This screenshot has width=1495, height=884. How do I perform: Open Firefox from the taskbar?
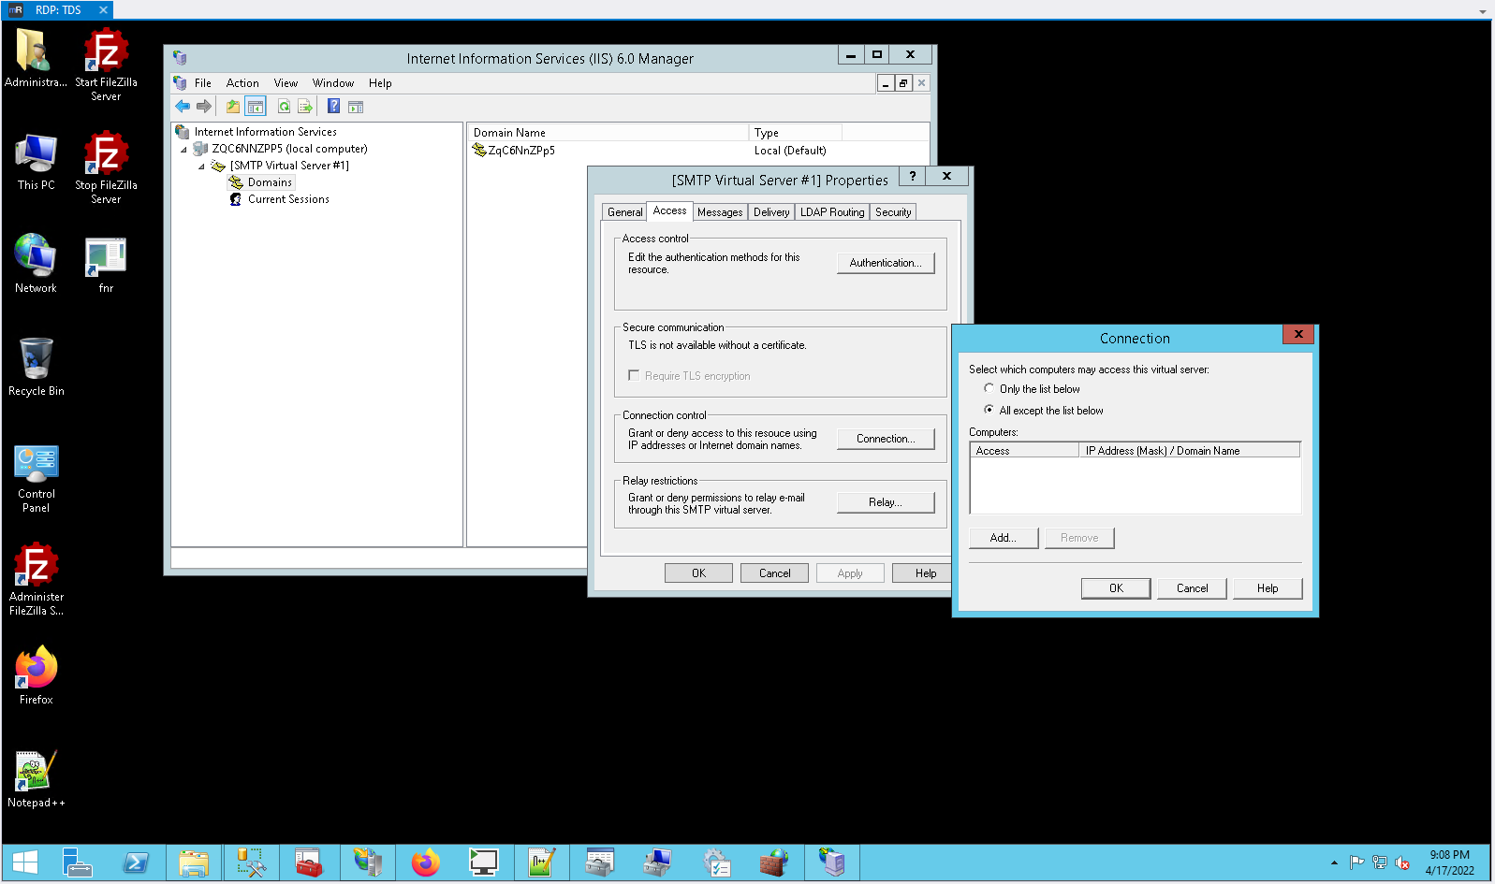click(426, 862)
